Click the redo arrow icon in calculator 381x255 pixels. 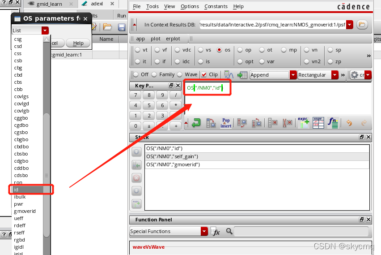tap(364, 123)
